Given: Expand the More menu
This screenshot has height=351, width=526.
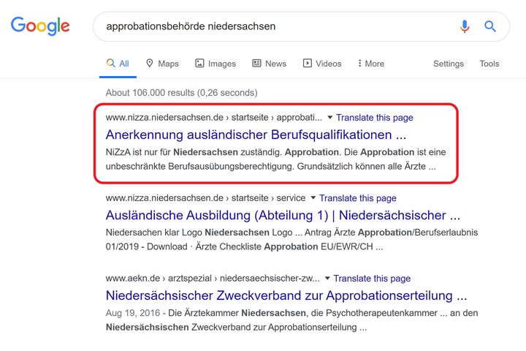Looking at the screenshot, I should point(371,64).
